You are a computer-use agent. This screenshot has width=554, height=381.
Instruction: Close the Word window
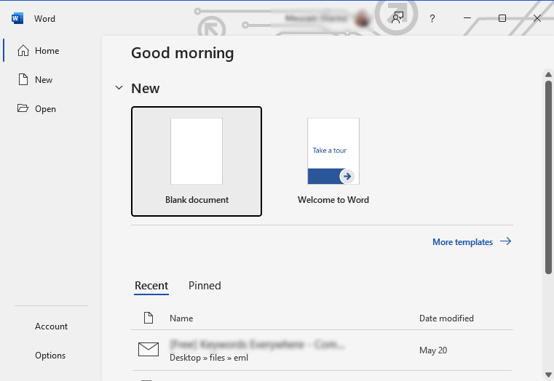click(537, 18)
